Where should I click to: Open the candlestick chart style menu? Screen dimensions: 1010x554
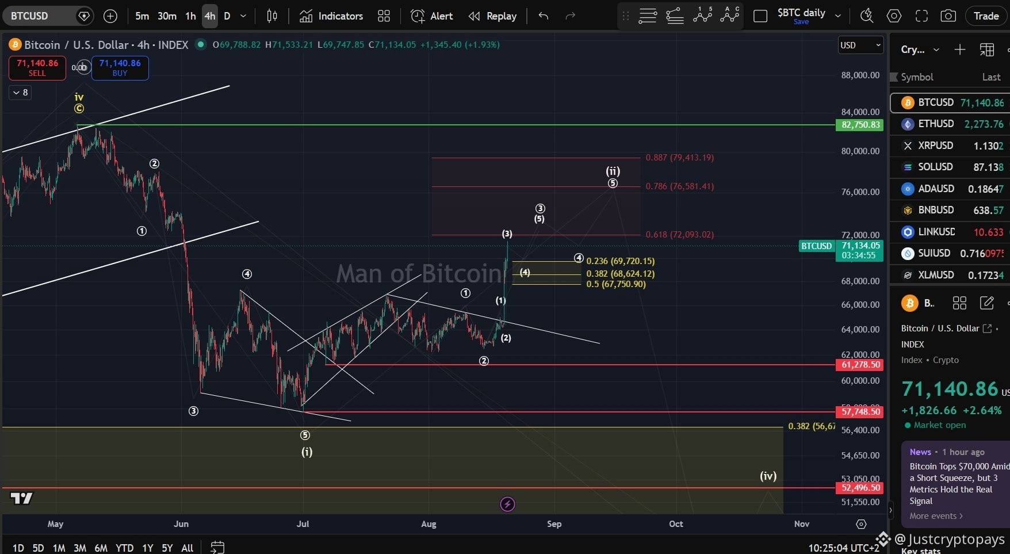tap(272, 16)
